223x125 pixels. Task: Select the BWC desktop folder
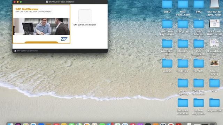(199, 4)
